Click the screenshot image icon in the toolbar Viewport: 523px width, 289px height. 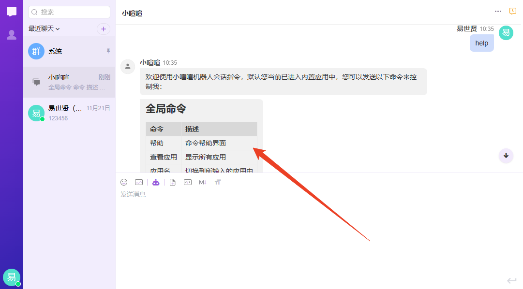point(139,182)
